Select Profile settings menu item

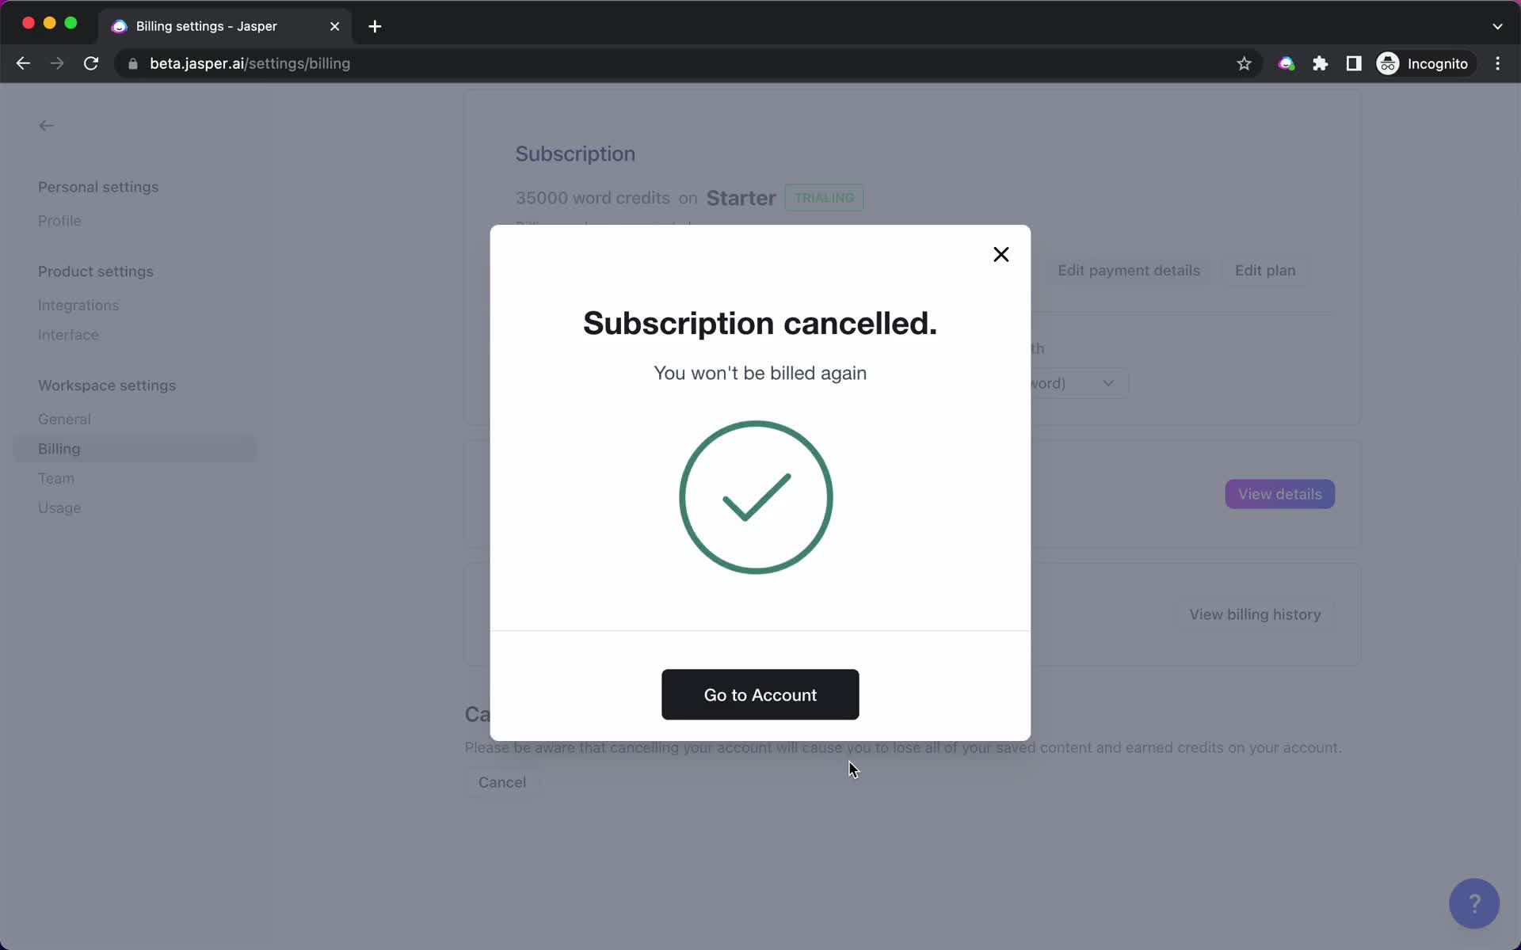pos(59,220)
